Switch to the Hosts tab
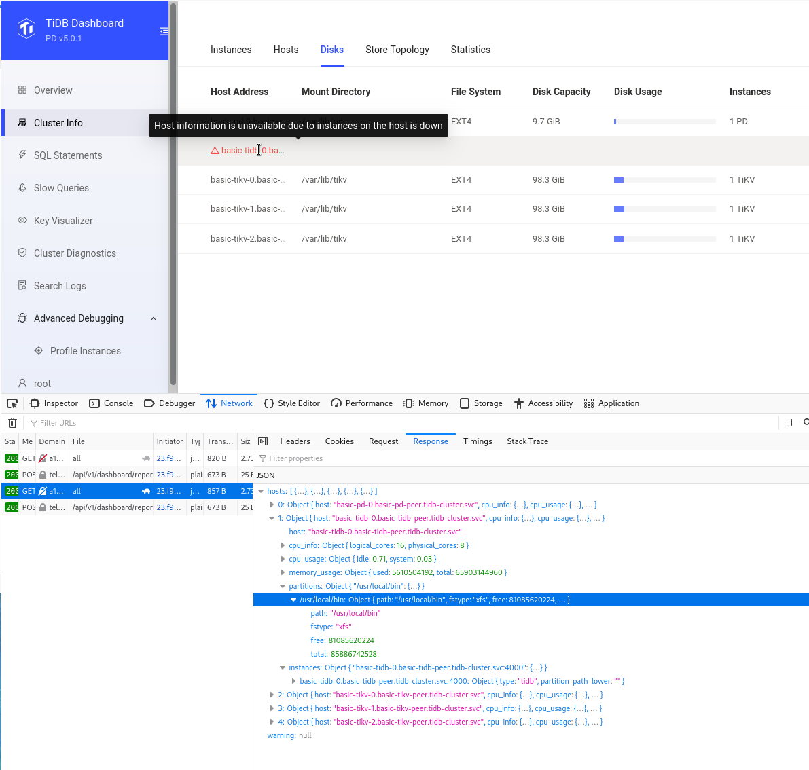Viewport: 809px width, 770px height. pyautogui.click(x=286, y=50)
